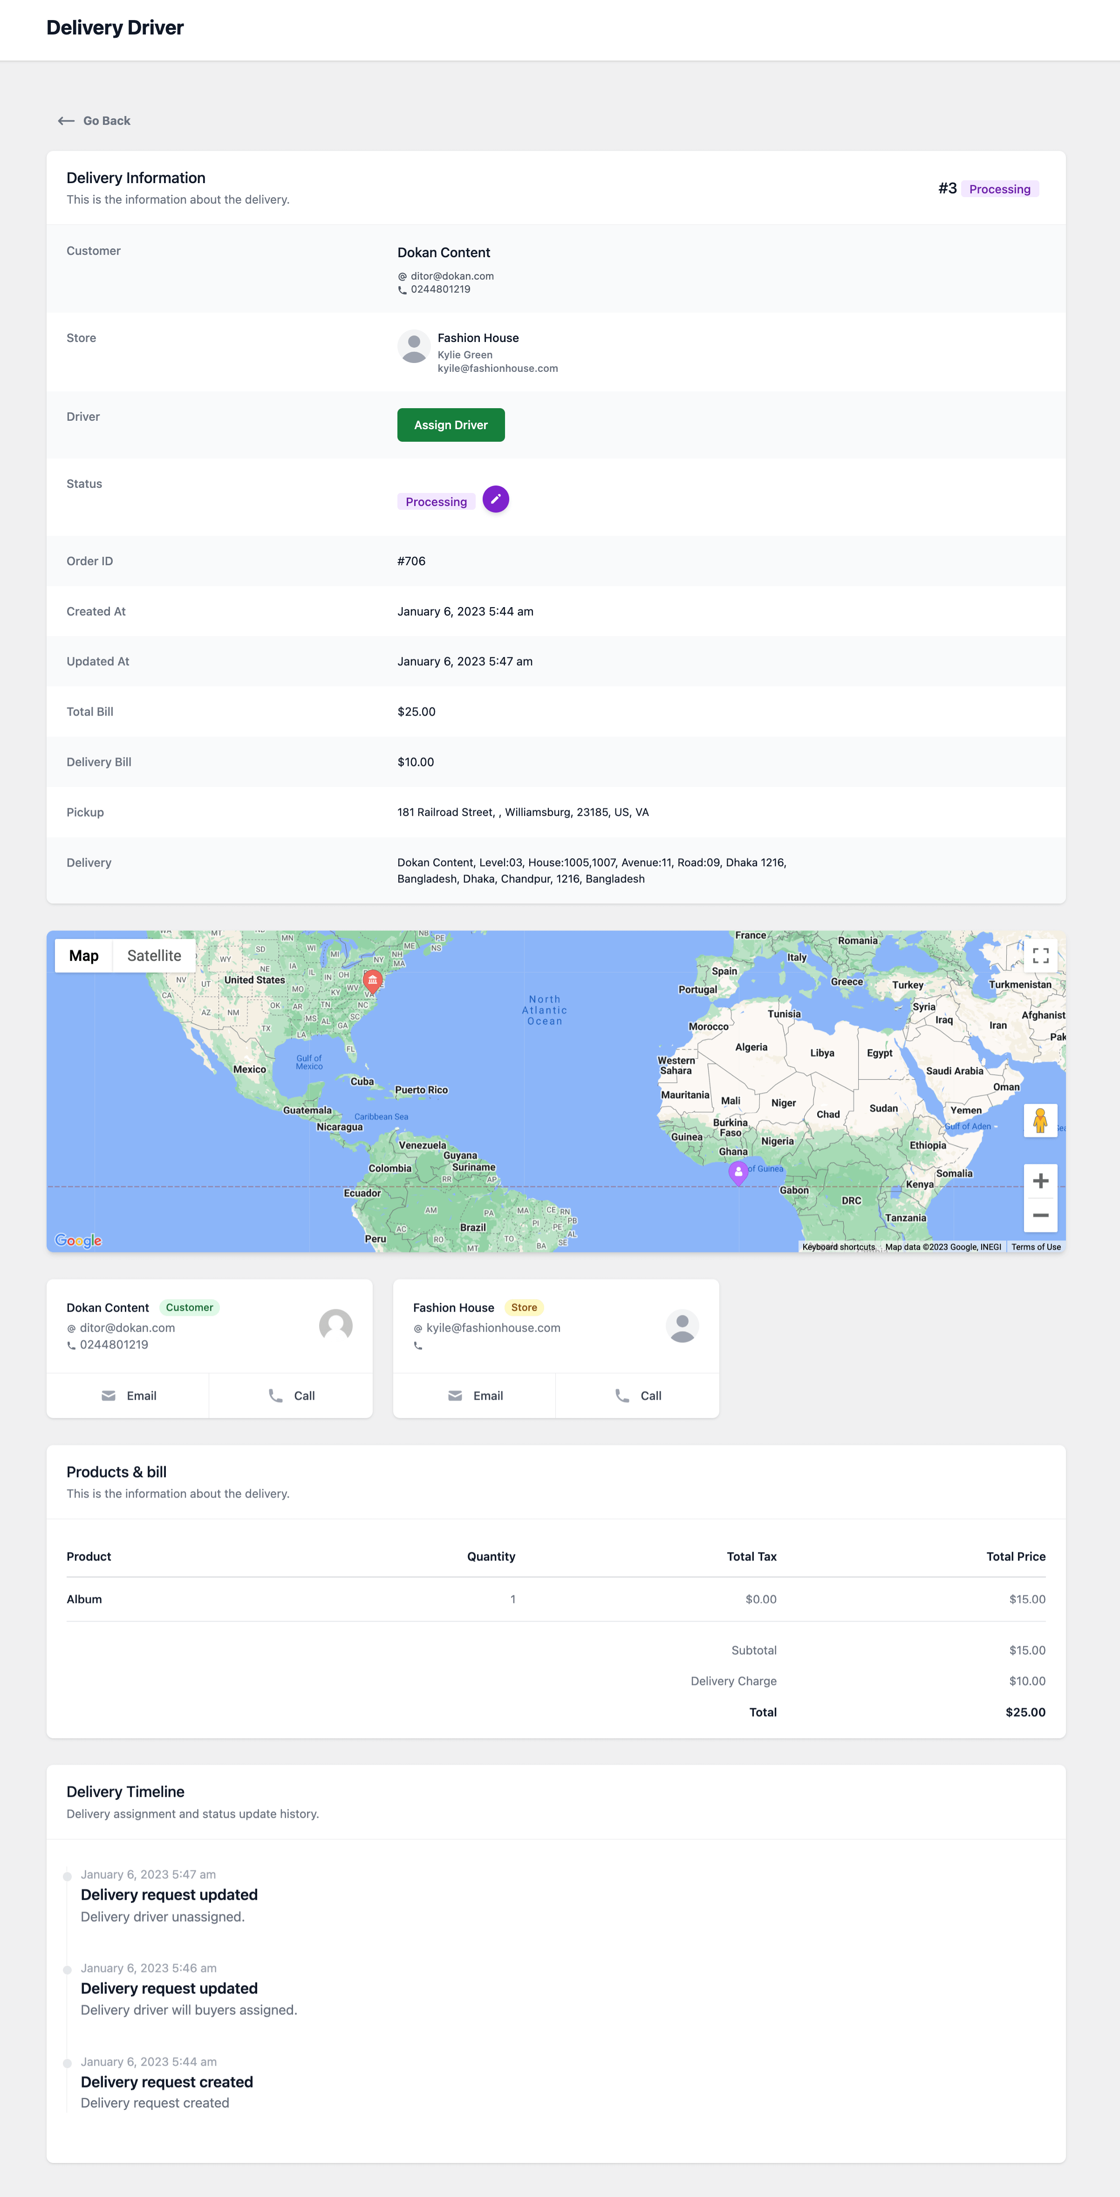The width and height of the screenshot is (1120, 2197).
Task: Click the Go Back link text
Action: 107,121
